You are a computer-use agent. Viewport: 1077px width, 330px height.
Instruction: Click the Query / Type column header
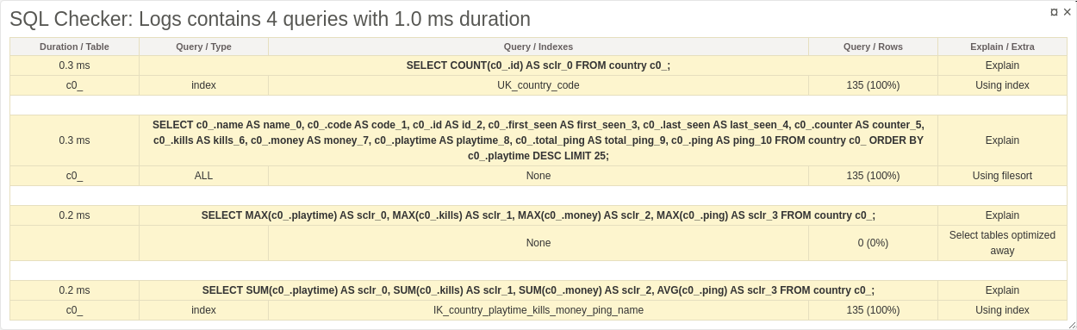[203, 47]
